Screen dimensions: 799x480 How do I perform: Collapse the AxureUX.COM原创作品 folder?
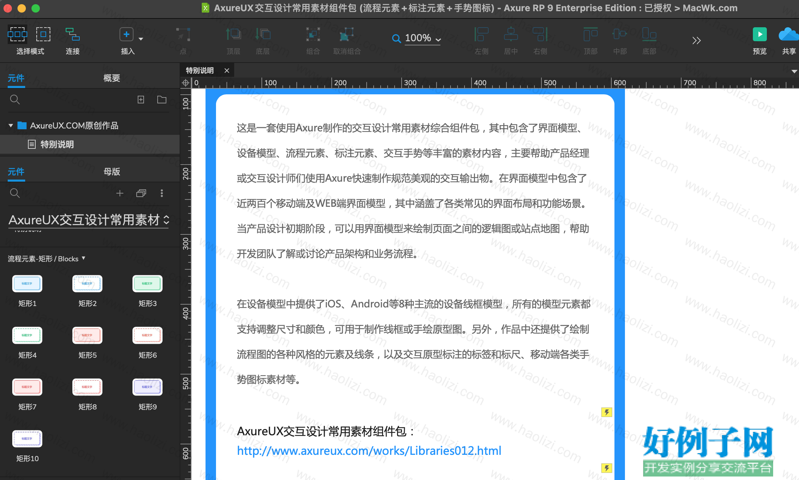pos(11,125)
